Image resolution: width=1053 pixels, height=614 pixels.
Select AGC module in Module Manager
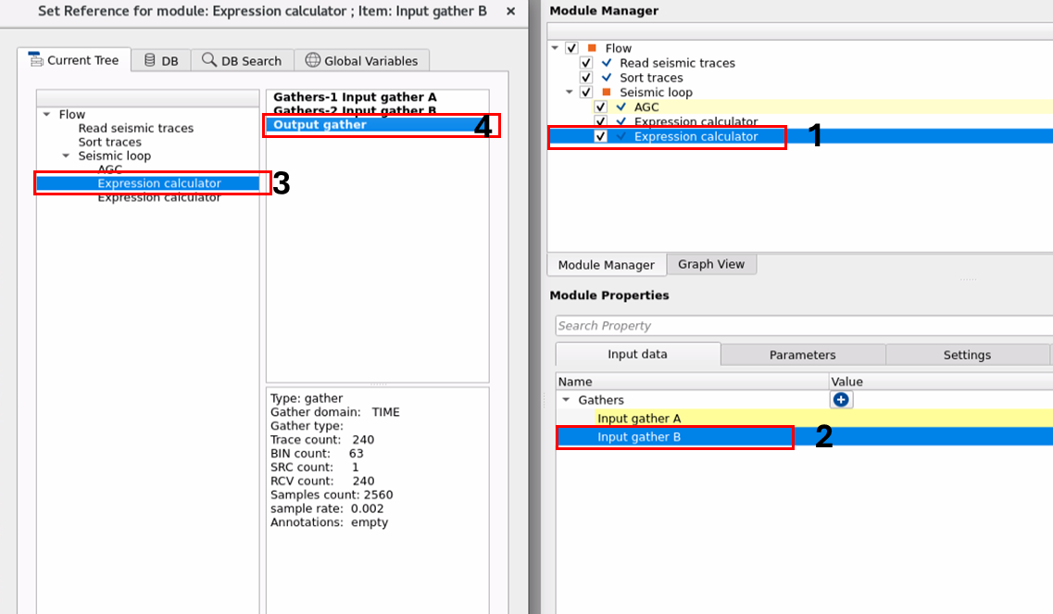coord(646,107)
